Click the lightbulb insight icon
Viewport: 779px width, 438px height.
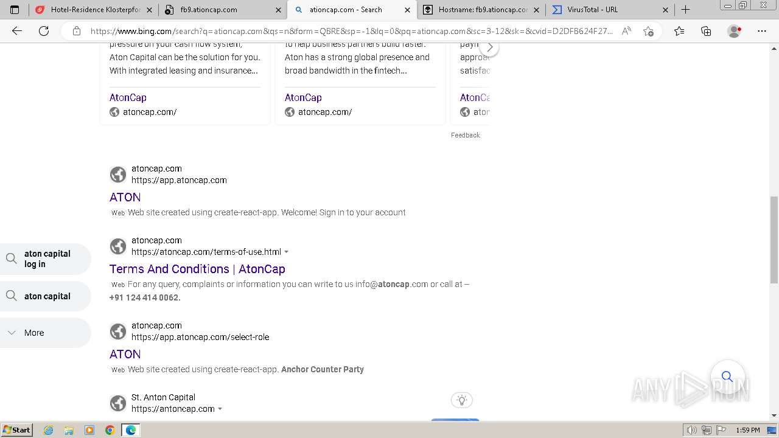pos(462,400)
